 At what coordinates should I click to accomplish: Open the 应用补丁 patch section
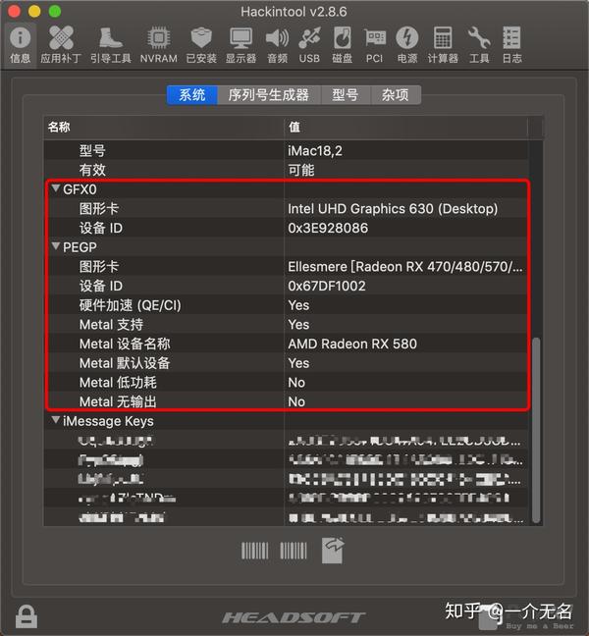point(61,44)
